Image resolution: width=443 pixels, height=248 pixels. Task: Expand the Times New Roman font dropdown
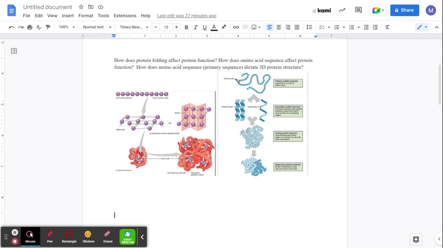(134, 27)
